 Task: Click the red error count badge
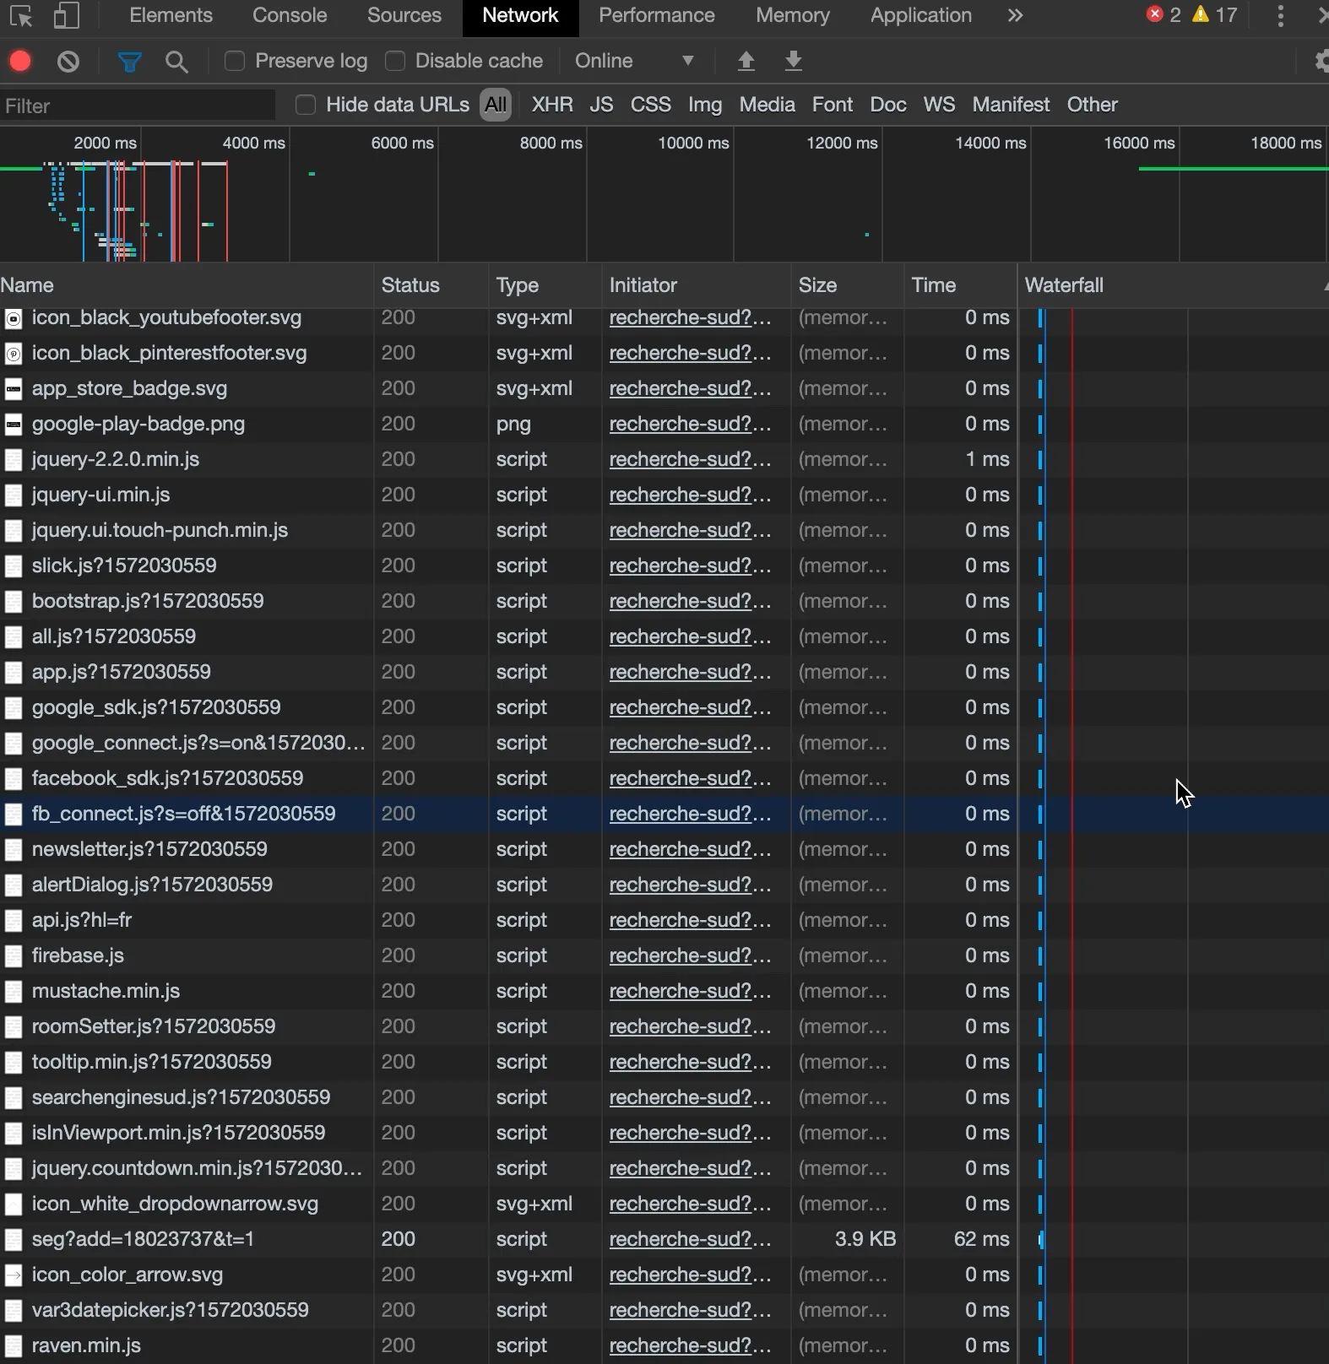tap(1164, 15)
